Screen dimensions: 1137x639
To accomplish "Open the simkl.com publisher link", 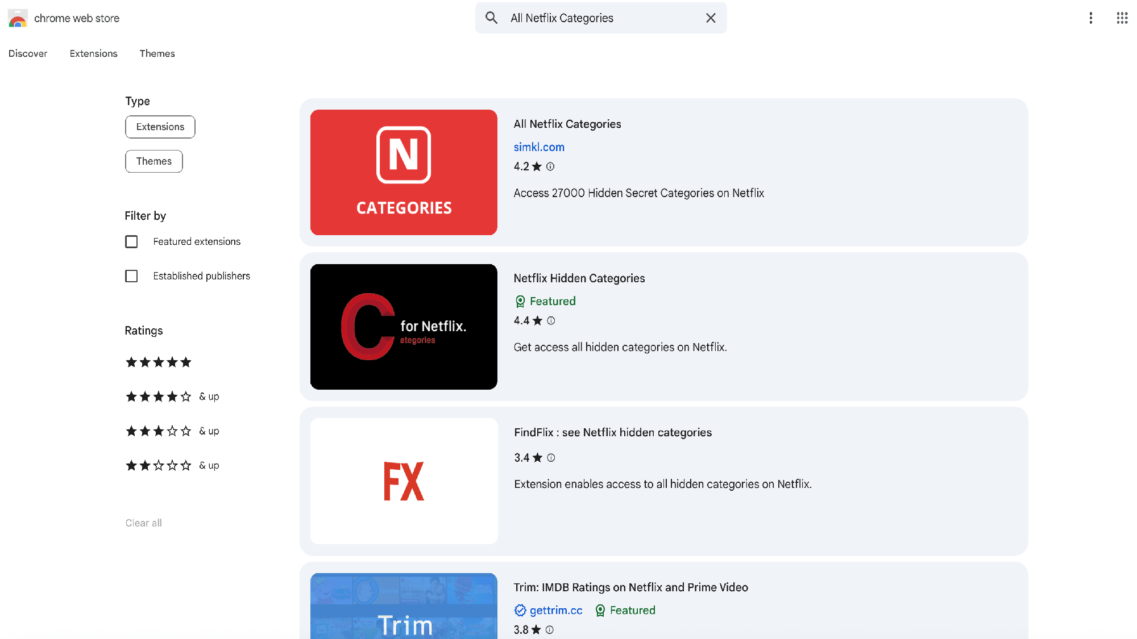I will [x=539, y=147].
